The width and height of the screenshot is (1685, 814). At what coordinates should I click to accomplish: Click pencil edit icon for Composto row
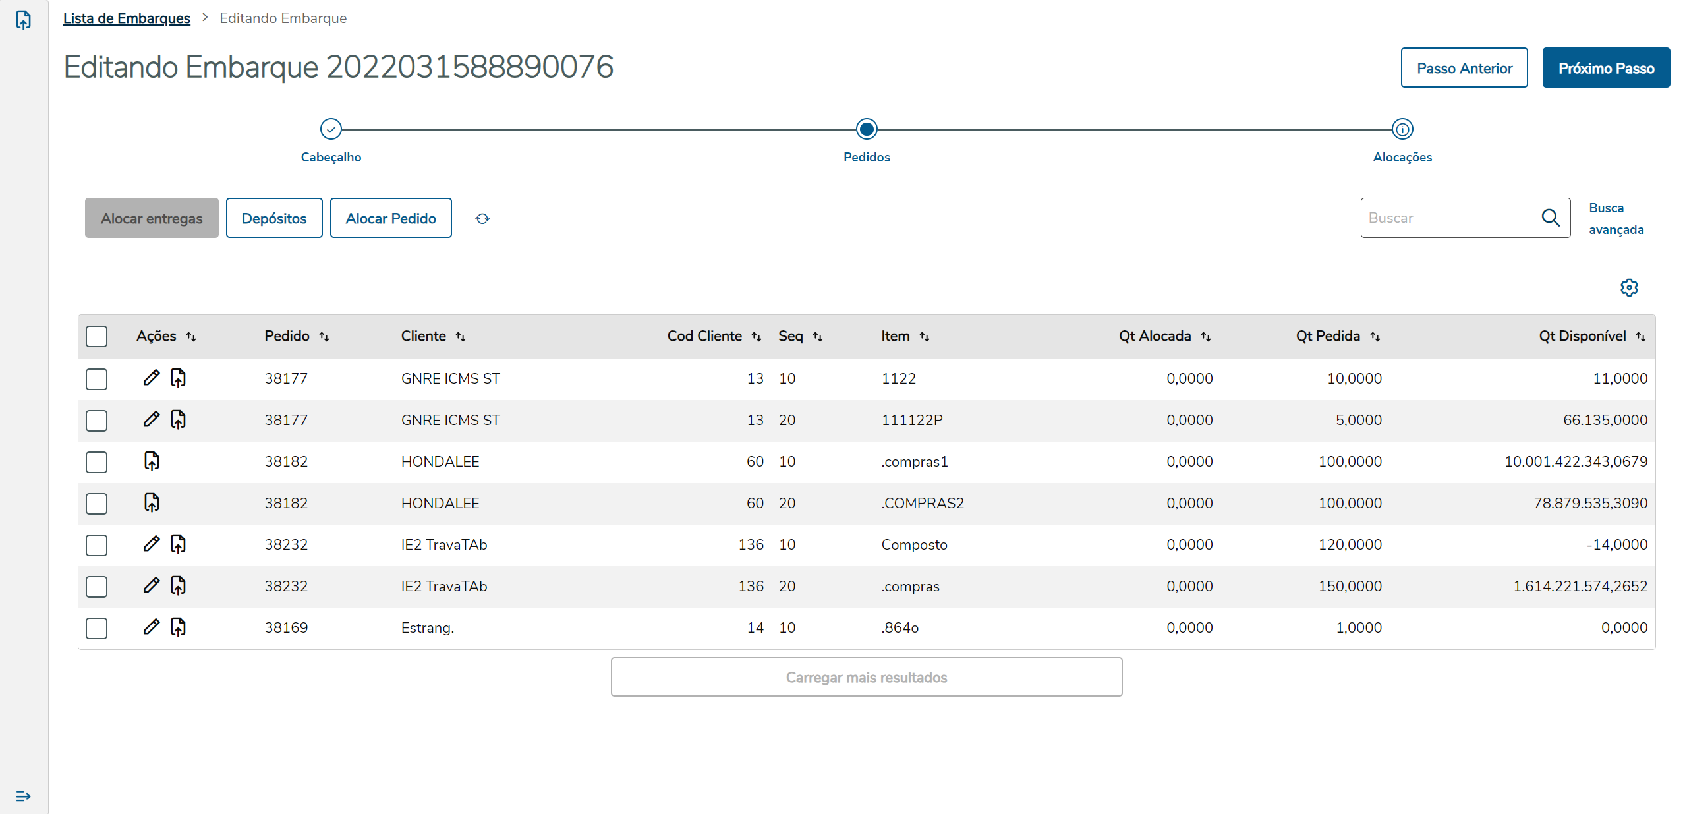tap(151, 544)
